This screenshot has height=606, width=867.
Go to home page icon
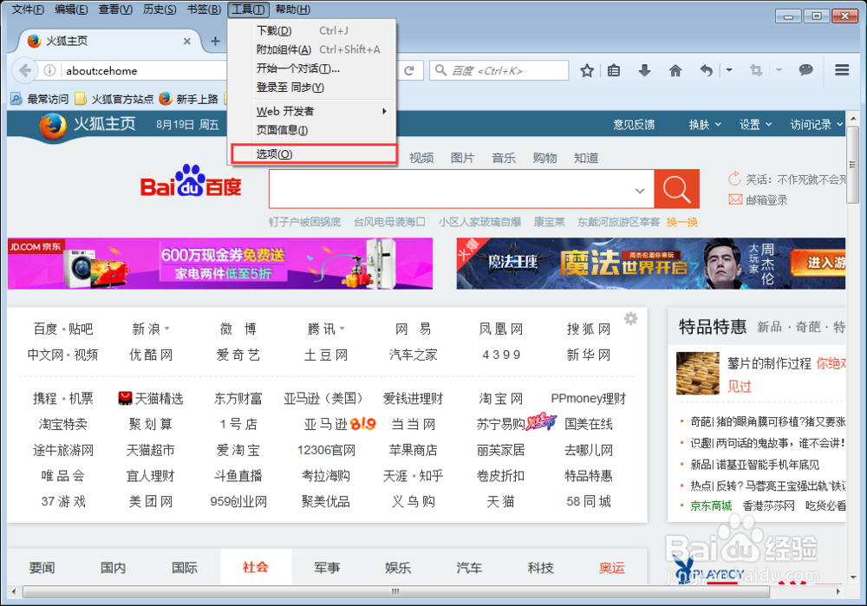(x=675, y=70)
